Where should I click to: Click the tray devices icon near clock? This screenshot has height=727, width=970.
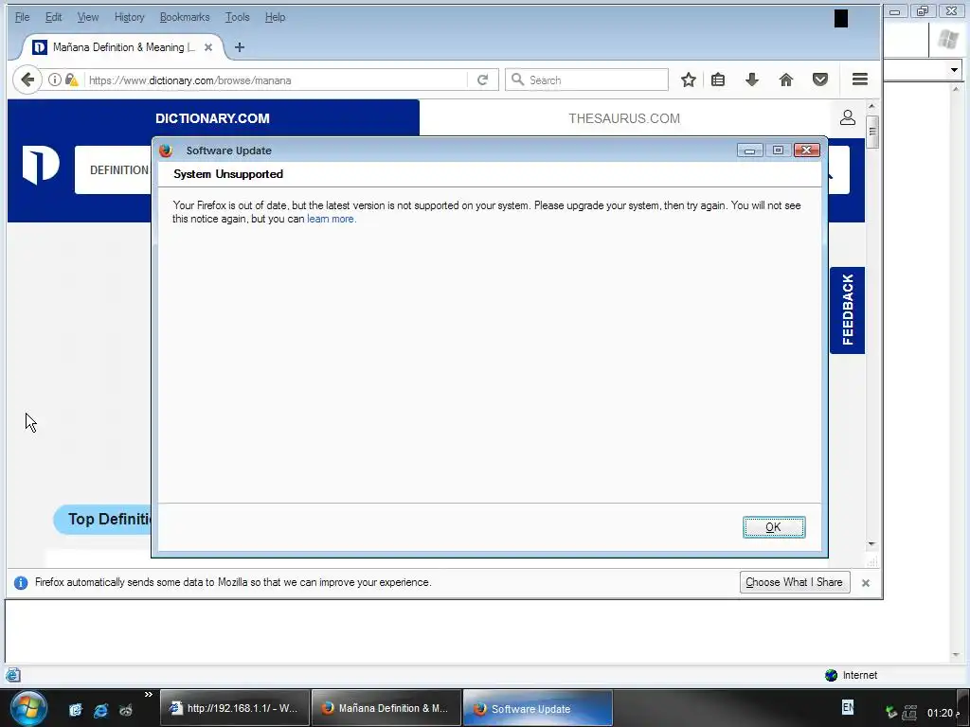909,712
